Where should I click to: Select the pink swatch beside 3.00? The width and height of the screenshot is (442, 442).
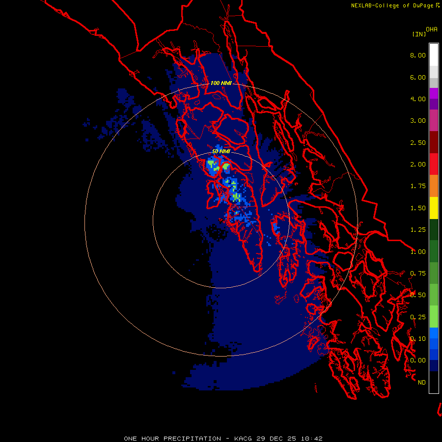click(x=434, y=120)
